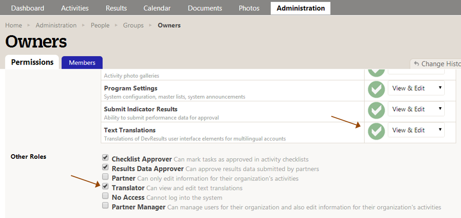
Task: Navigate to People in the breadcrumb
Action: tap(100, 25)
